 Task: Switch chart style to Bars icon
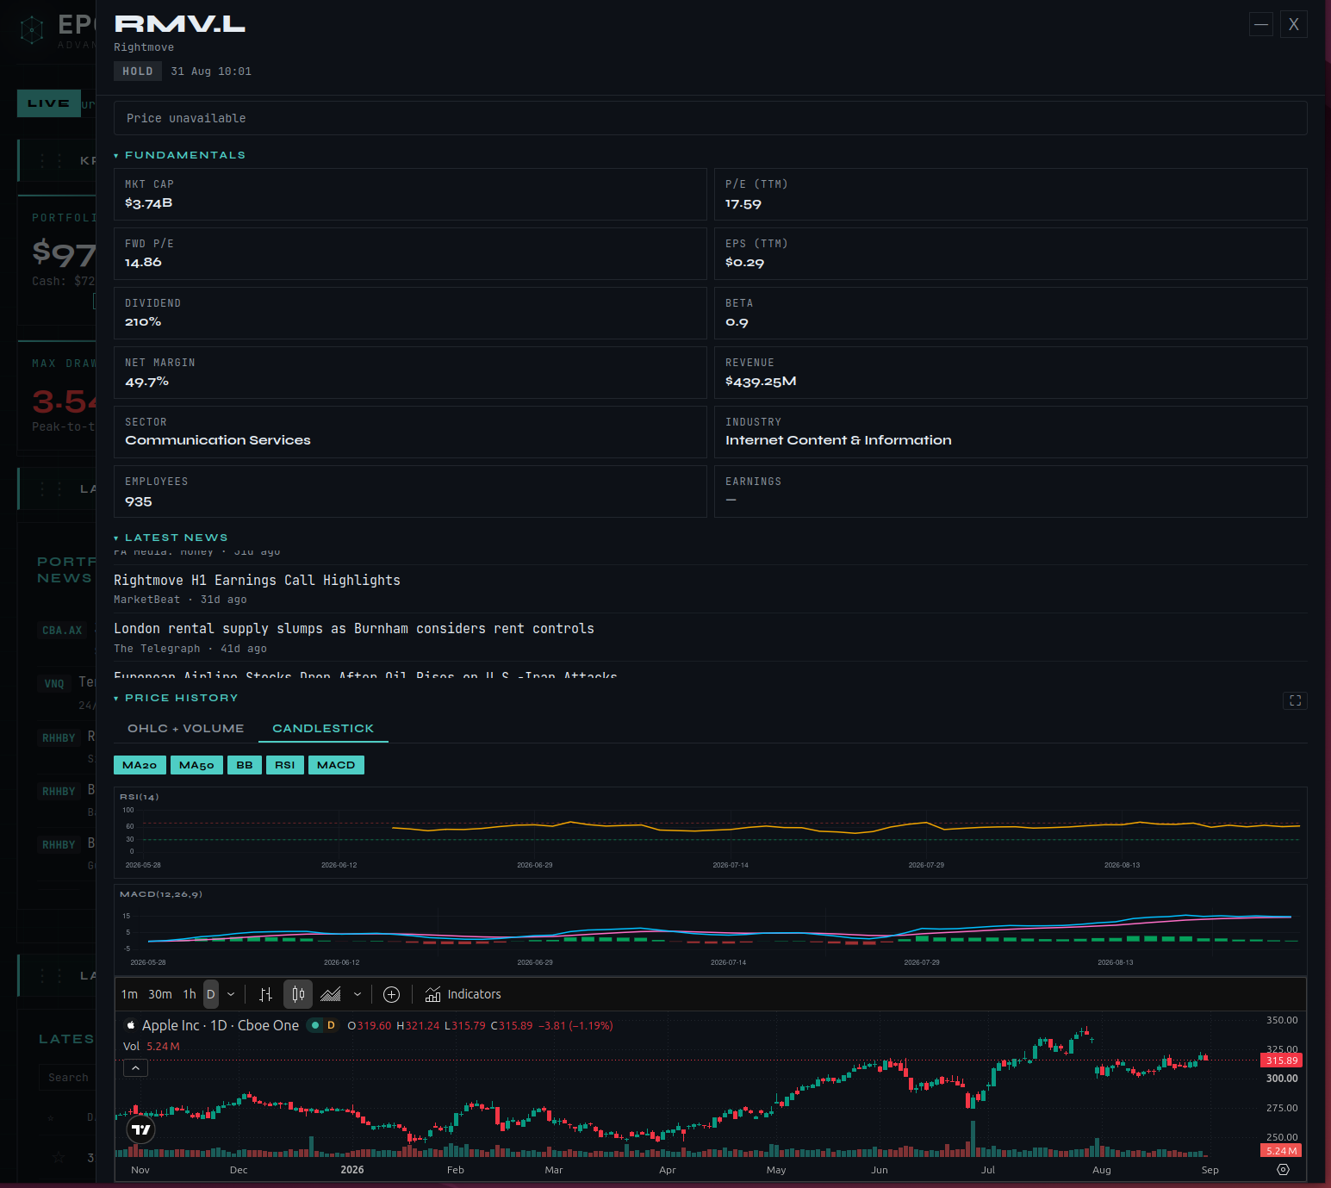click(266, 994)
